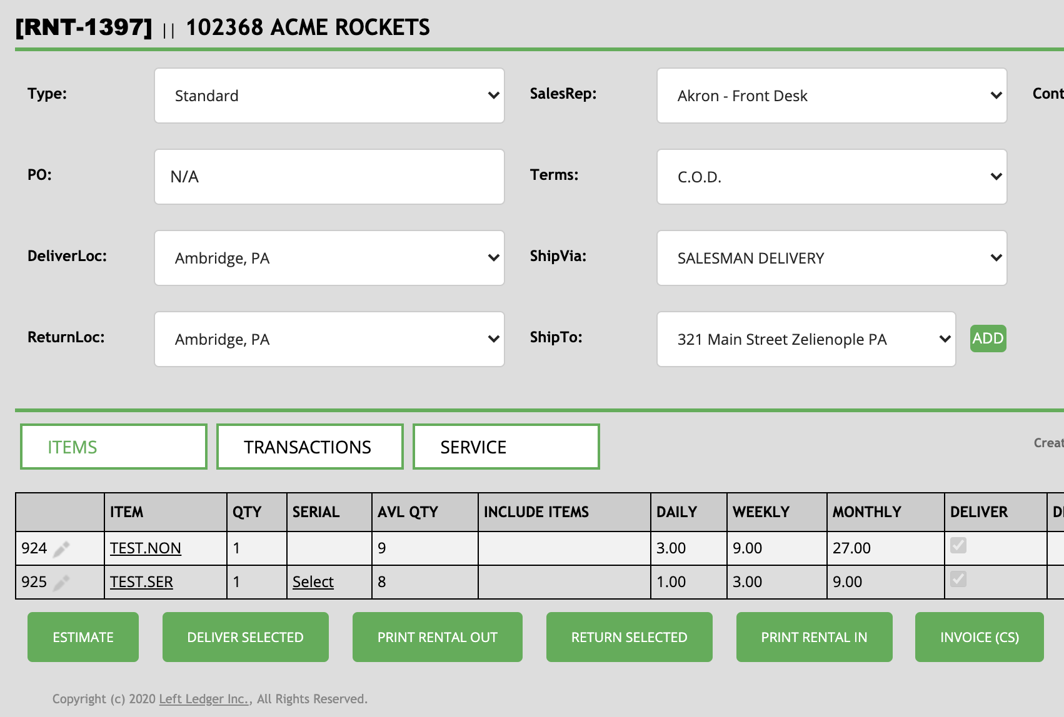
Task: Toggle the Deliver checkbox for TEST.SER
Action: point(958,579)
